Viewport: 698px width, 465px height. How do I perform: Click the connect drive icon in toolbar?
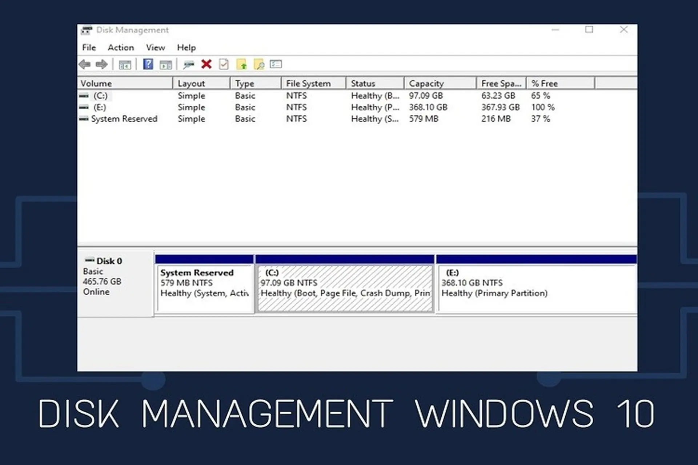coord(189,65)
